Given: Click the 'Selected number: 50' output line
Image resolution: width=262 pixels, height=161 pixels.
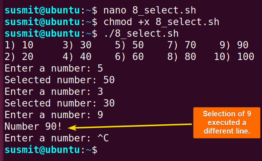Looking at the screenshot, I should tap(60, 80).
